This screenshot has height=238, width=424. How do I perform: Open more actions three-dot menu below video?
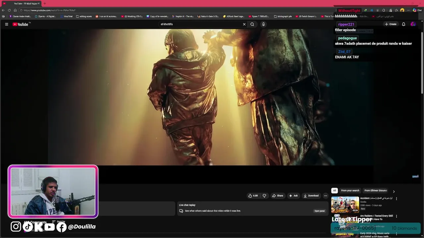(x=325, y=196)
